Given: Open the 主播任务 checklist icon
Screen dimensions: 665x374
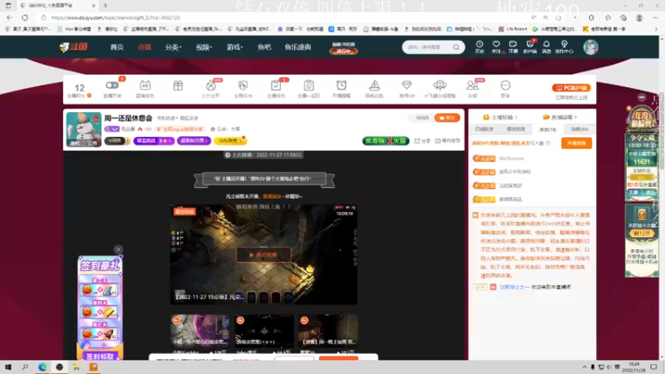Looking at the screenshot, I should coord(276,88).
